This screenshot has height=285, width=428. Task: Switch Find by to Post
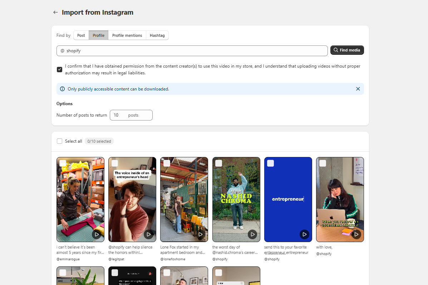click(81, 35)
